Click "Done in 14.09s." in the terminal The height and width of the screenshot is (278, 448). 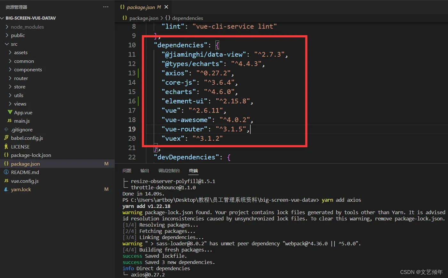click(x=143, y=194)
